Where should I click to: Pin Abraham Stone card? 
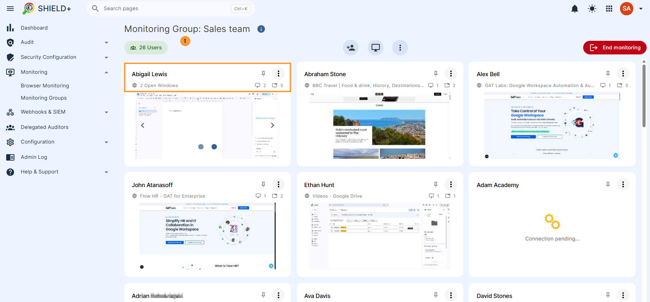click(x=436, y=73)
